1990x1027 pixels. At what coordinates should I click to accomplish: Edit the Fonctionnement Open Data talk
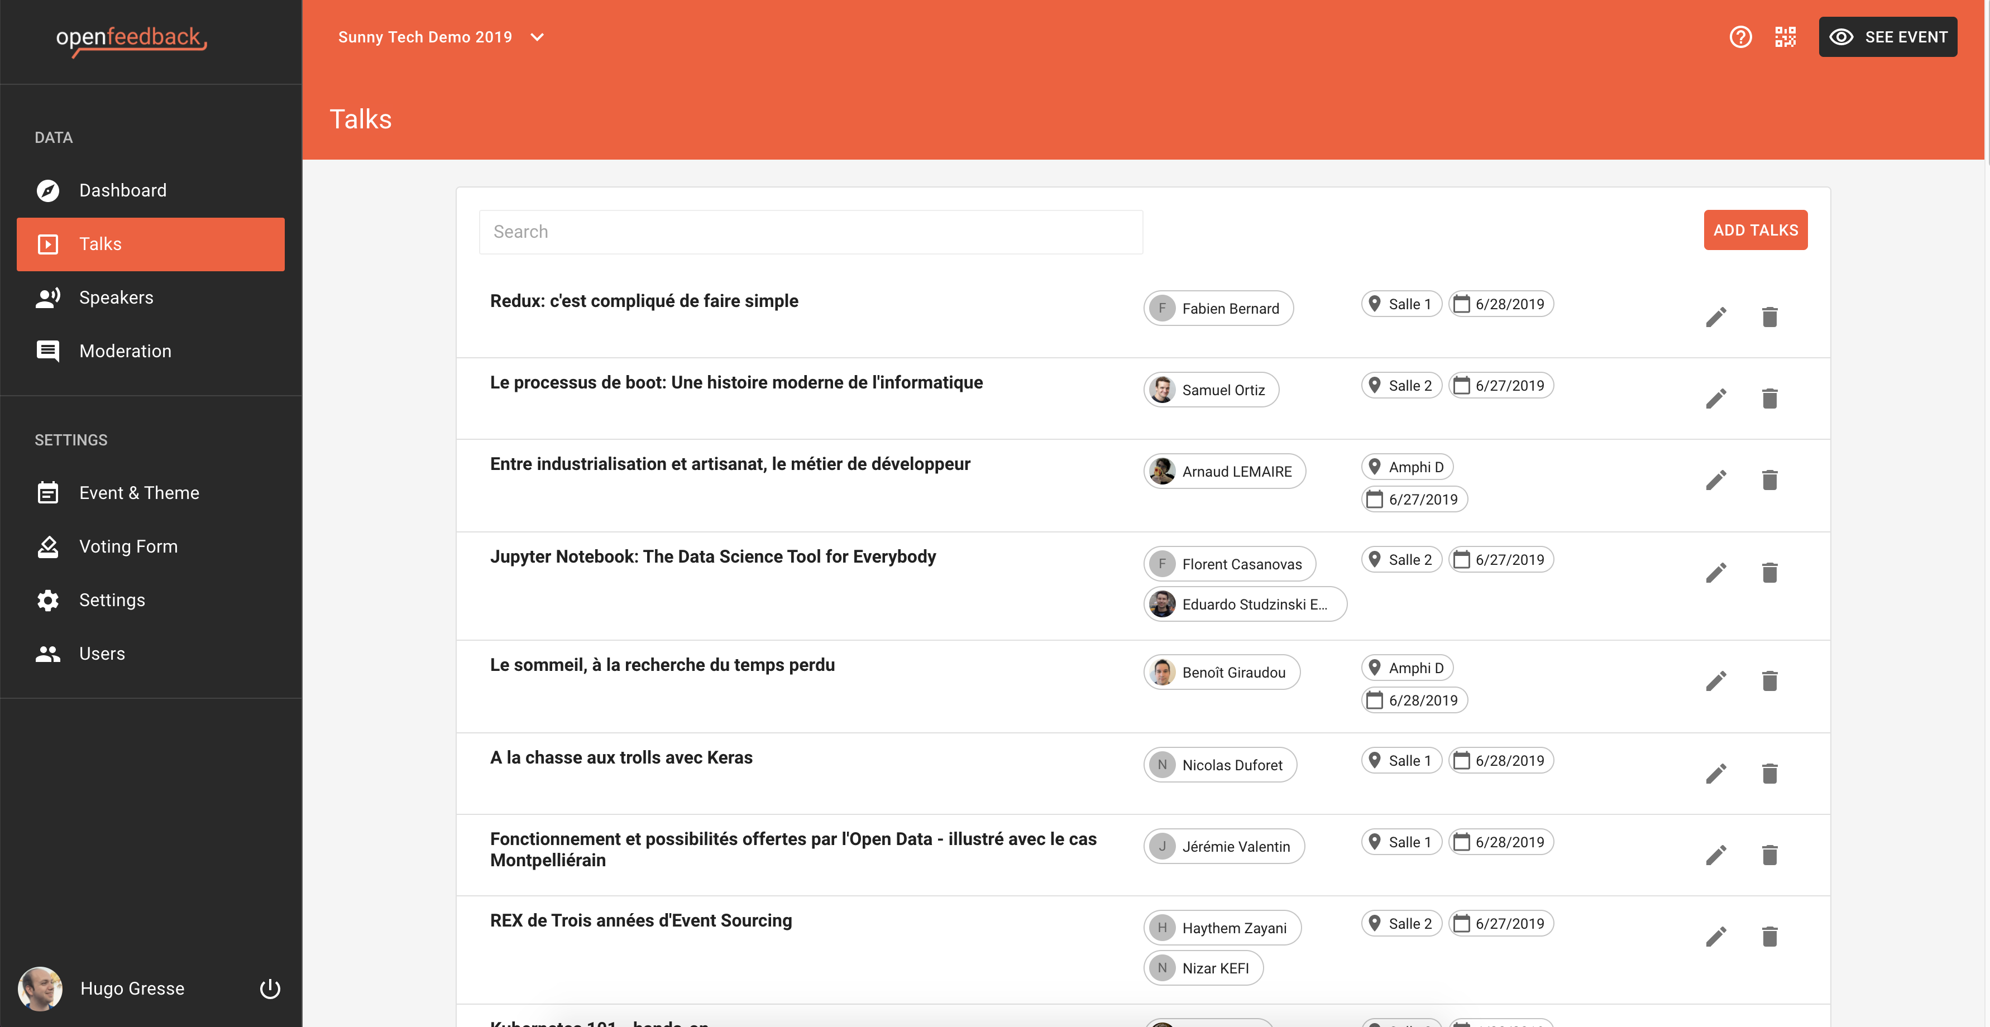(1716, 856)
